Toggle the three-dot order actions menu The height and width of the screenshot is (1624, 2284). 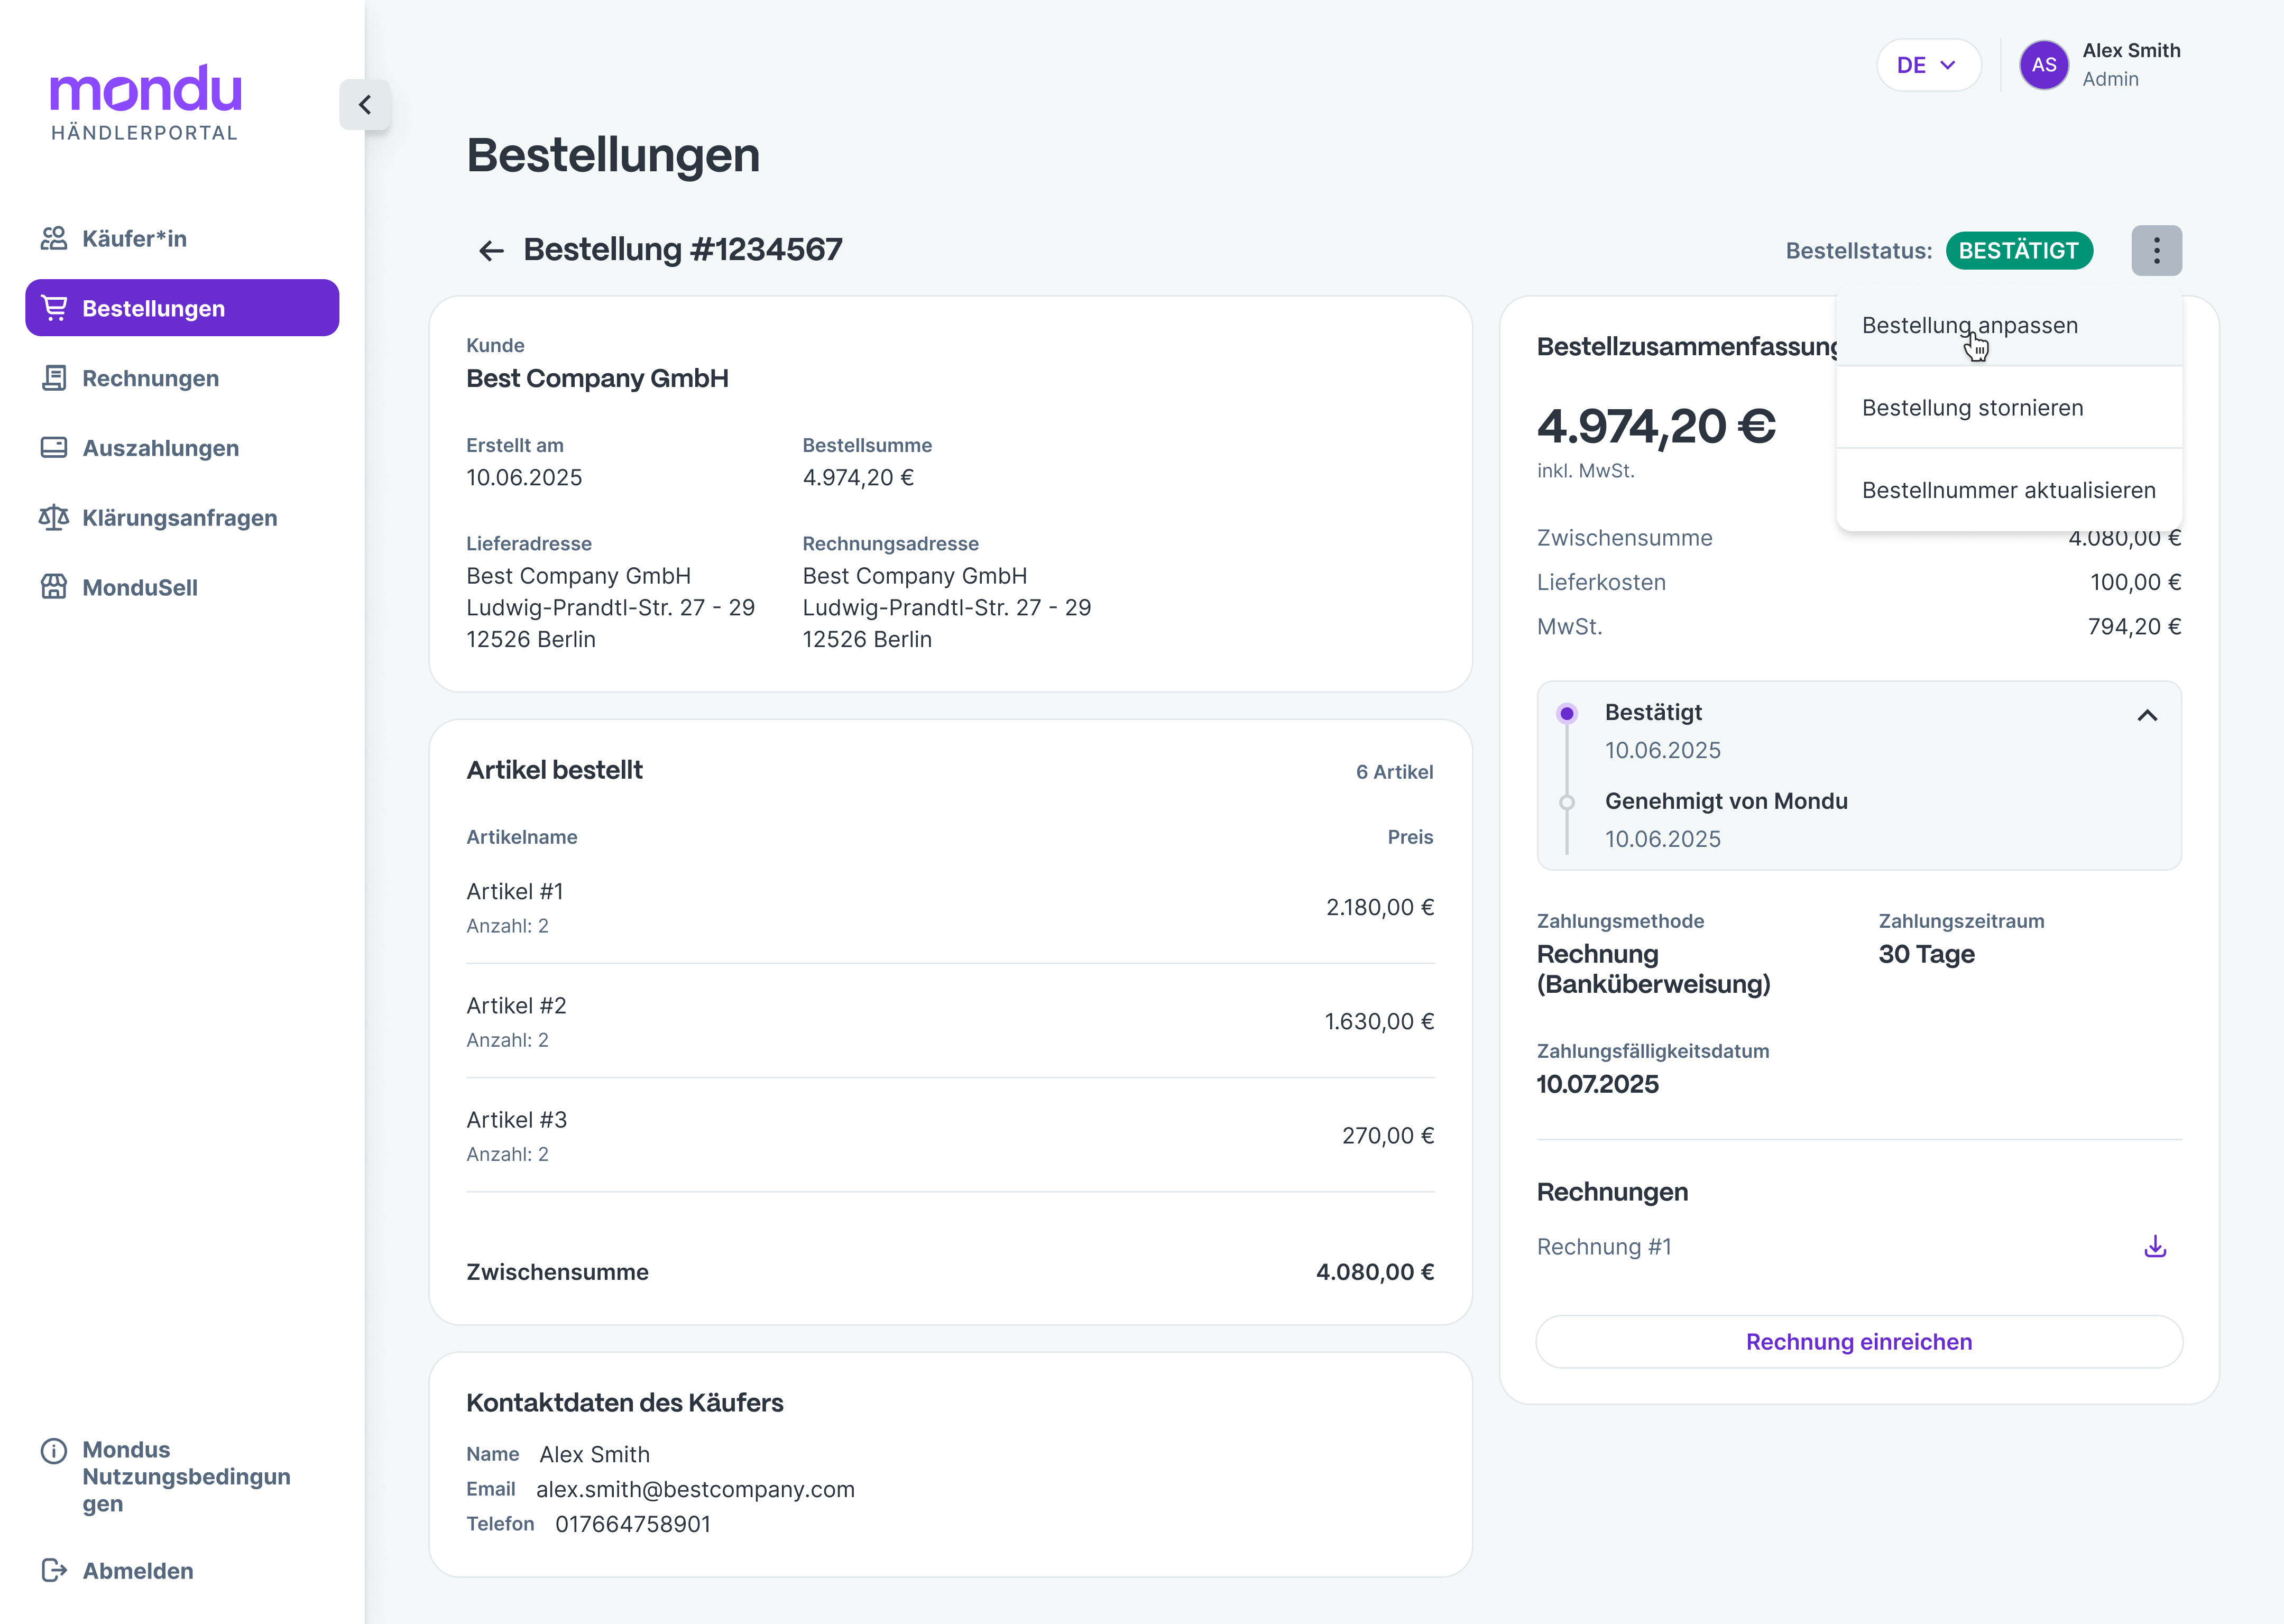click(x=2156, y=250)
